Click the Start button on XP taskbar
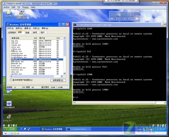 (x=10, y=129)
